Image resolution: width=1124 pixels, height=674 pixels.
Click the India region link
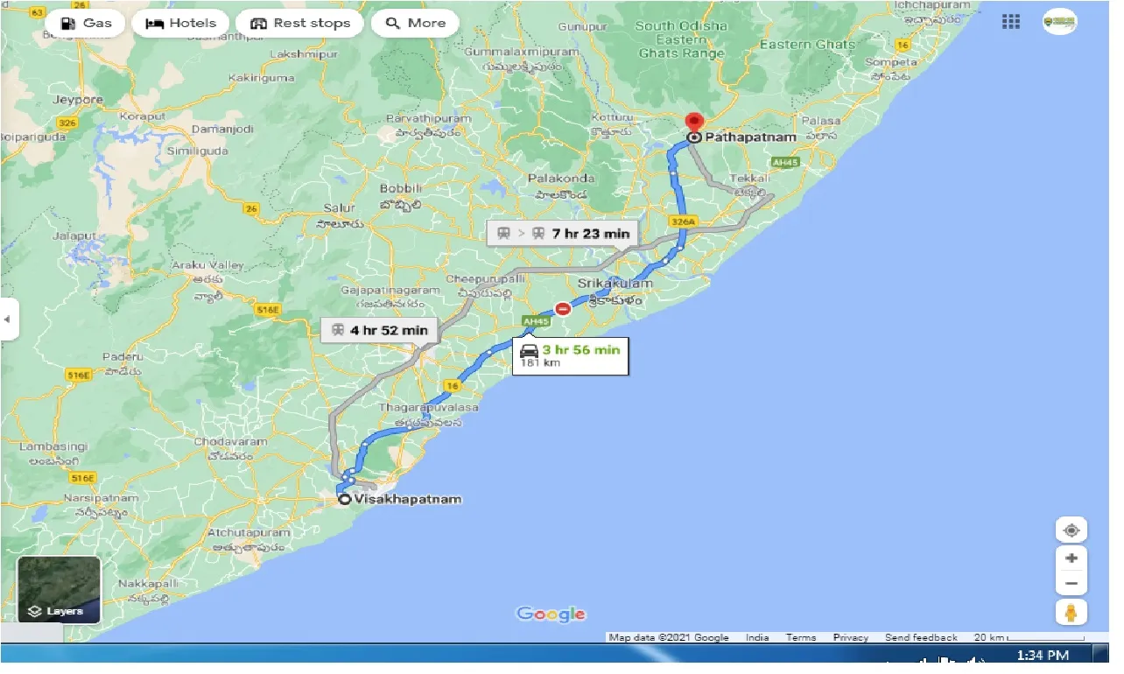757,637
